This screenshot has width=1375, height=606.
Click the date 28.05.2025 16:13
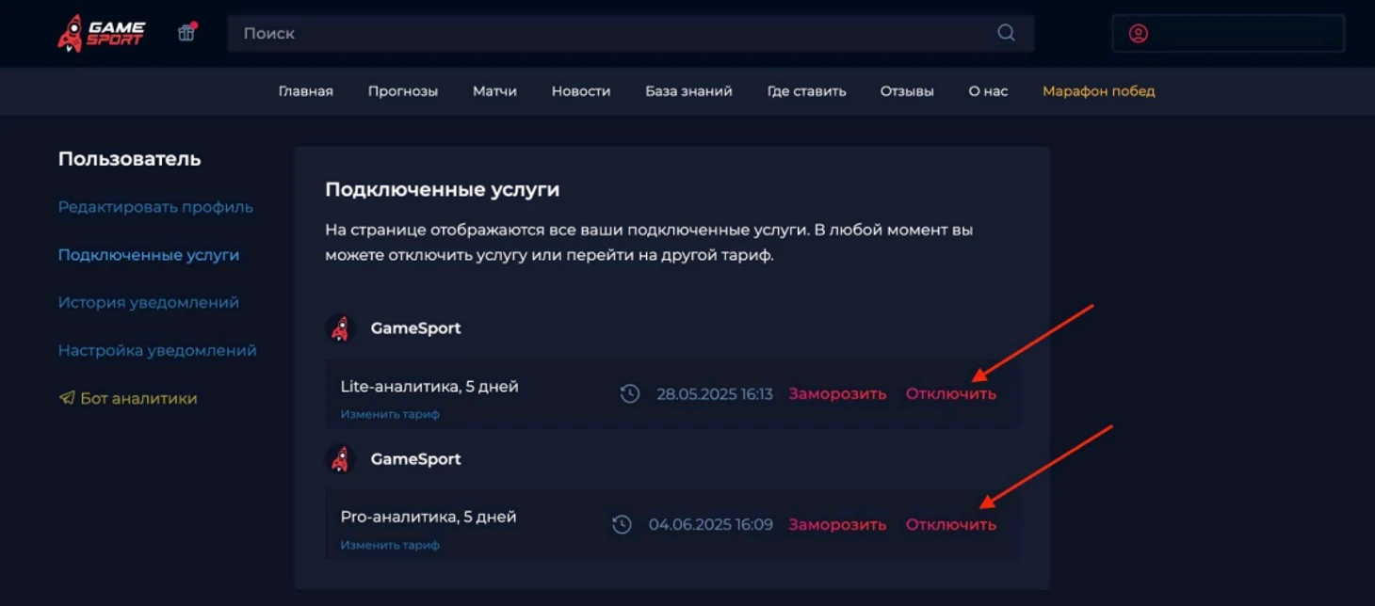click(x=715, y=393)
